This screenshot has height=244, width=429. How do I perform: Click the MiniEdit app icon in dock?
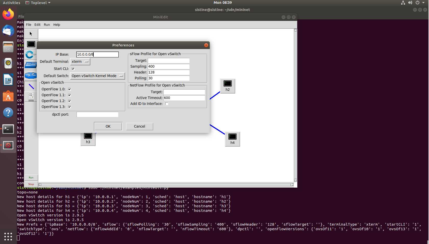pos(8,145)
